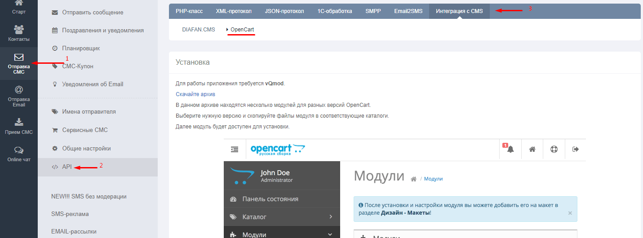Open OpenCart notifications bell icon
Image resolution: width=643 pixels, height=238 pixels.
(x=510, y=149)
